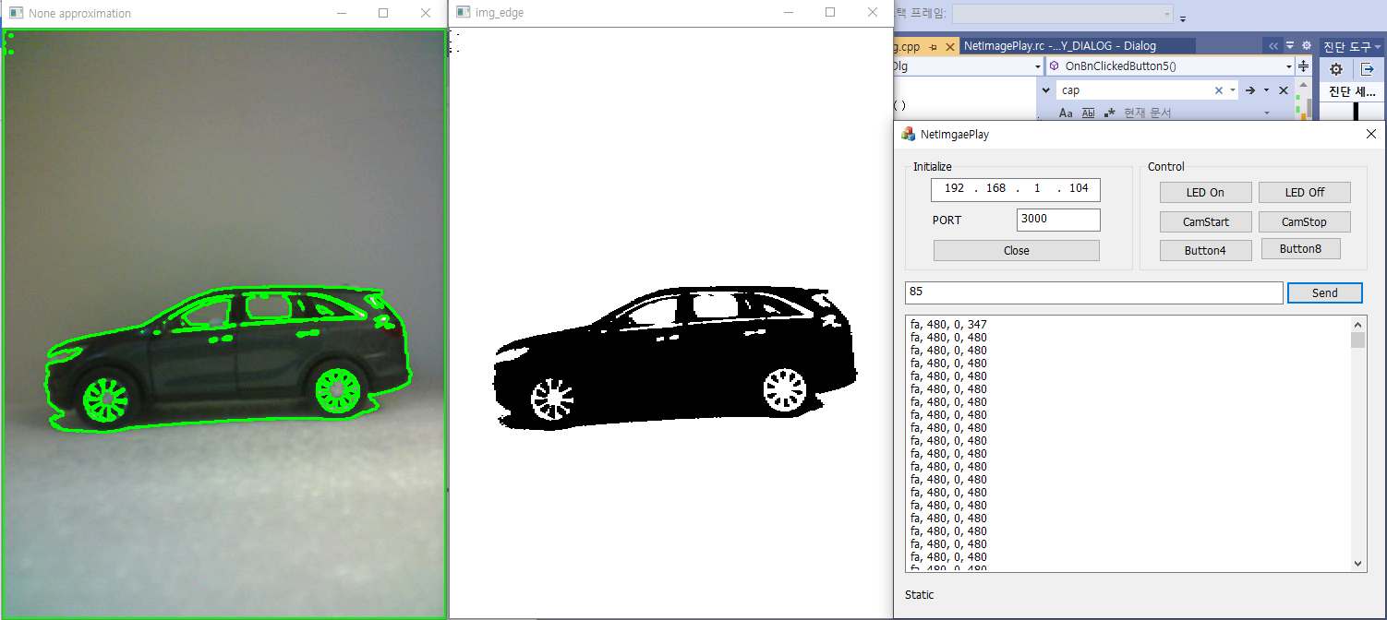Click the NetImgaePlay dialog app icon
Viewport: 1387px width, 620px height.
pyautogui.click(x=908, y=134)
